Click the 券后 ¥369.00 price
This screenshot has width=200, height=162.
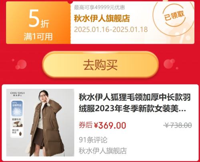(x=102, y=125)
